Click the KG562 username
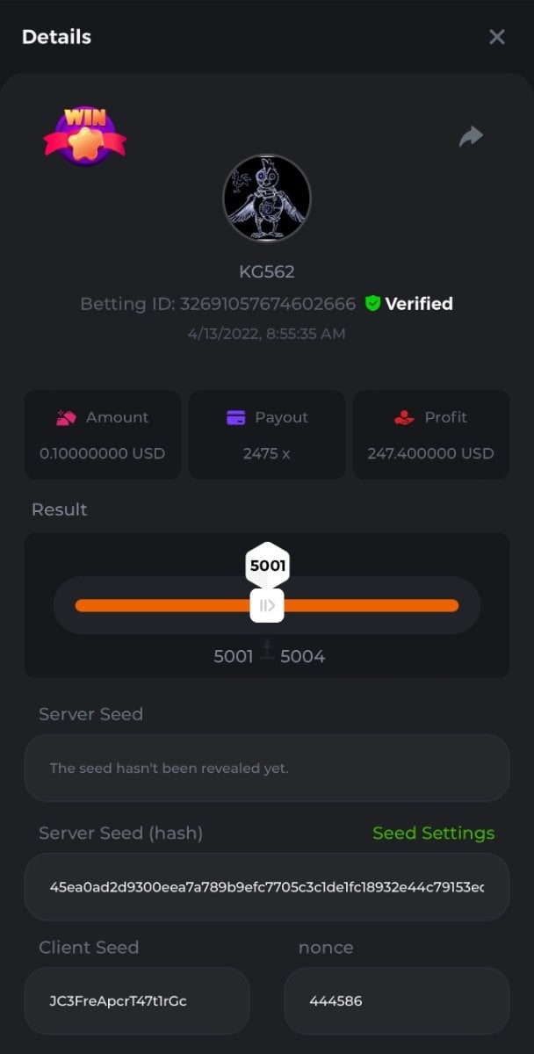This screenshot has width=534, height=1054. pos(267,272)
